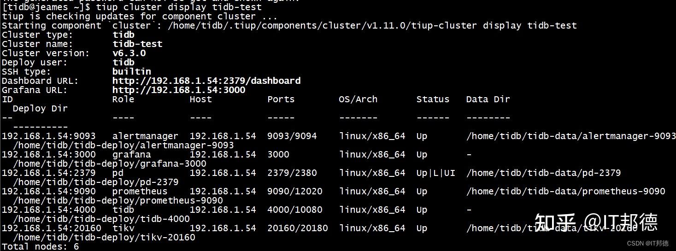Click the cluster version value v6.3.0

129,53
